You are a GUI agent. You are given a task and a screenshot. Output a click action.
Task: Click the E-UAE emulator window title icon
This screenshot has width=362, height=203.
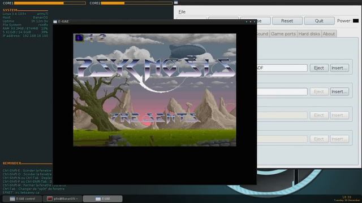pyautogui.click(x=55, y=21)
